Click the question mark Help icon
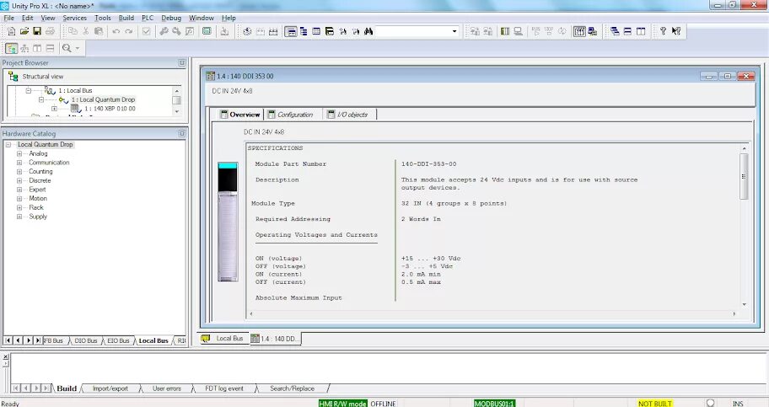This screenshot has width=769, height=407. point(663,31)
